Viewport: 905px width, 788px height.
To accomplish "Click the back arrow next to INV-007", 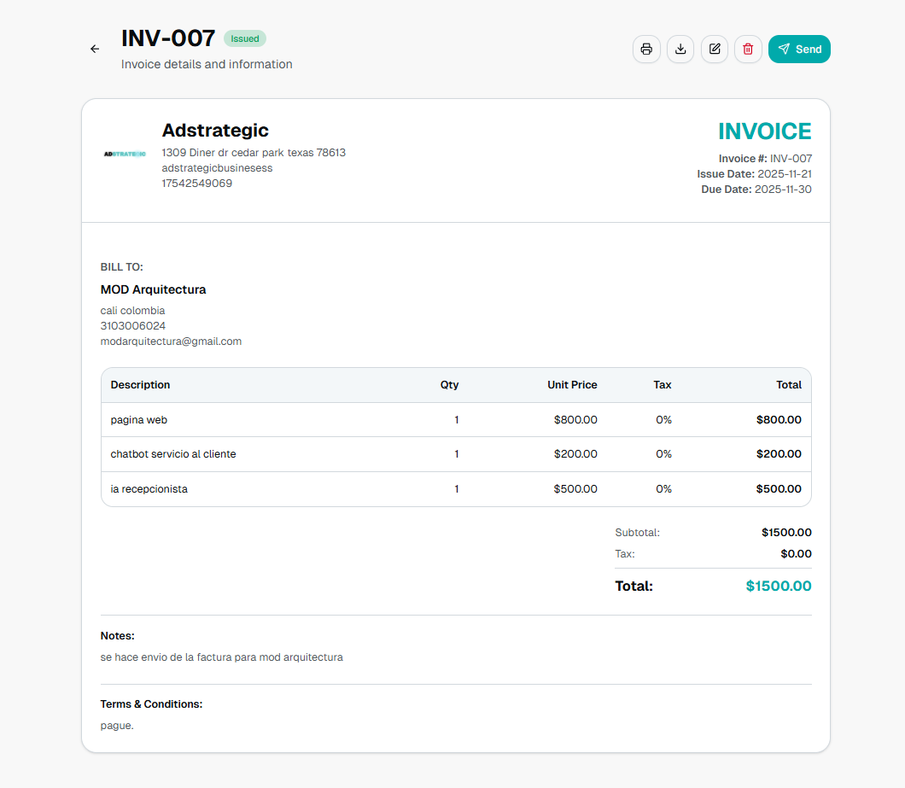I will (94, 49).
